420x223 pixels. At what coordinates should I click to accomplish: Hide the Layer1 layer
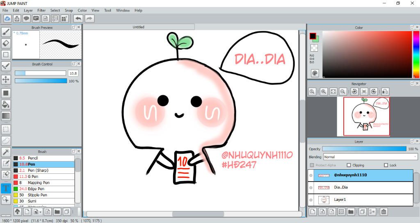[x=311, y=200]
